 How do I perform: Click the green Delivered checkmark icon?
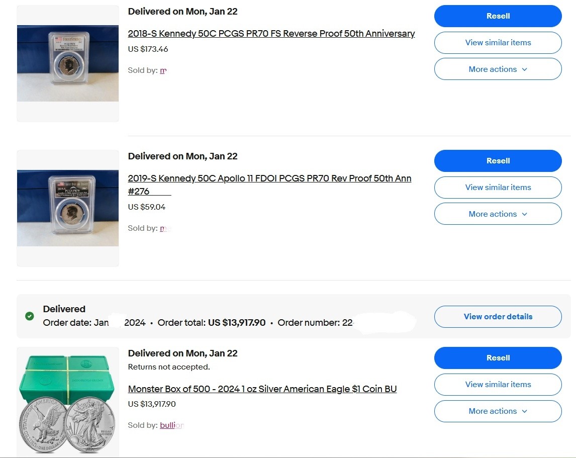(30, 316)
